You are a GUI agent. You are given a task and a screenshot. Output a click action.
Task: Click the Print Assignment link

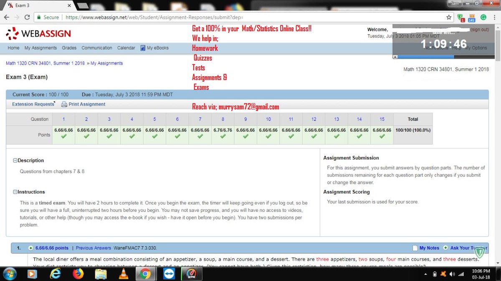pos(87,104)
